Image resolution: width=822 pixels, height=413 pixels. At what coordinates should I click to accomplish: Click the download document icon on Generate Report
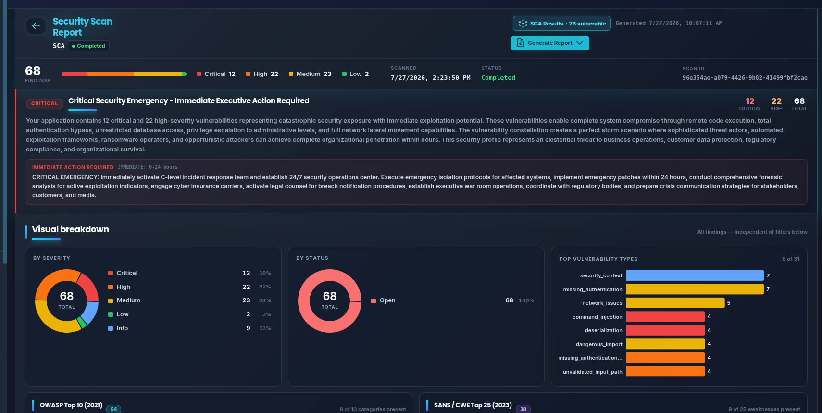tap(521, 43)
